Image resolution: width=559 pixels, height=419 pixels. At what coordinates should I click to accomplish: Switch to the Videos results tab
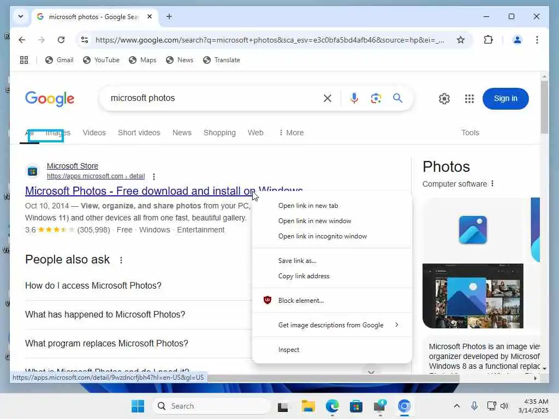[x=94, y=133]
